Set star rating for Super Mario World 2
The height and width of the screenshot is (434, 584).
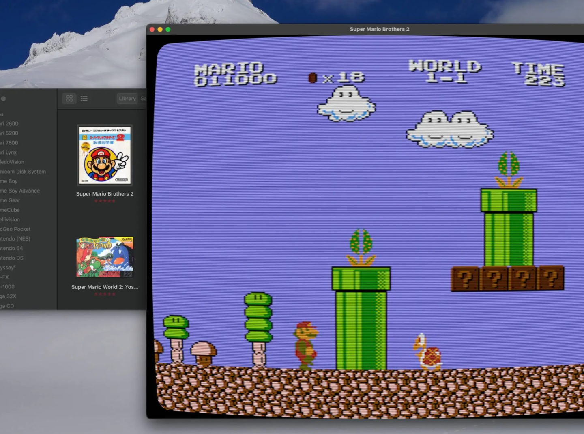105,294
